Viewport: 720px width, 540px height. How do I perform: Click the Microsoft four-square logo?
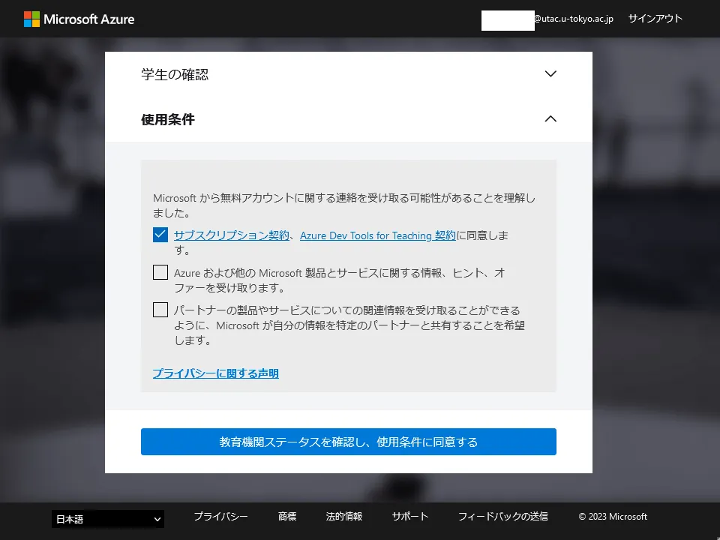point(31,19)
